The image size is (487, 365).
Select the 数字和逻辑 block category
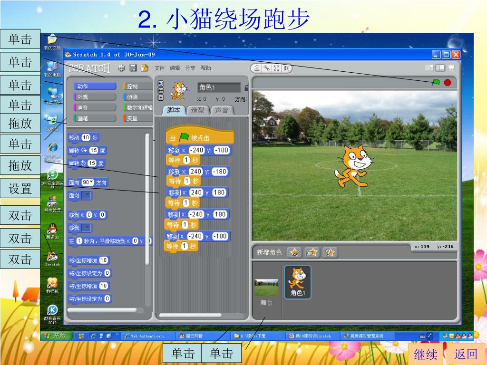point(138,108)
